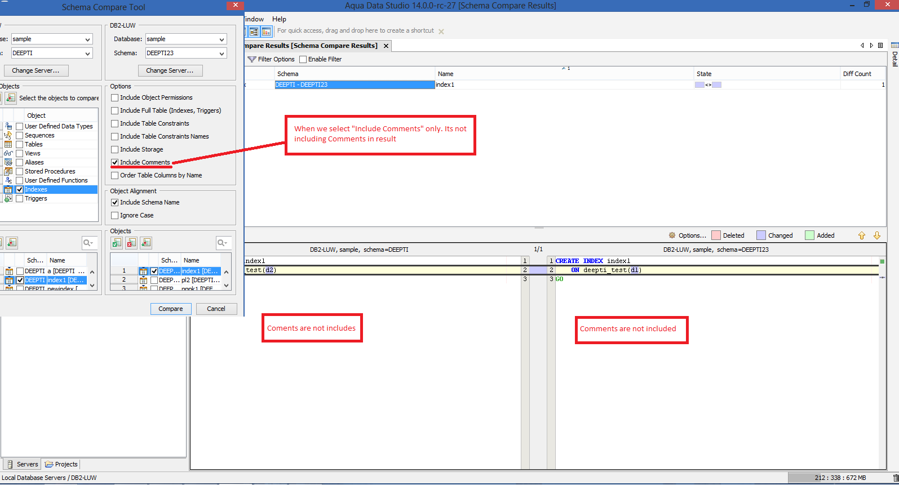Viewport: 899px width, 485px height.
Task: Click the Stored Procedures icon
Action: 8,171
